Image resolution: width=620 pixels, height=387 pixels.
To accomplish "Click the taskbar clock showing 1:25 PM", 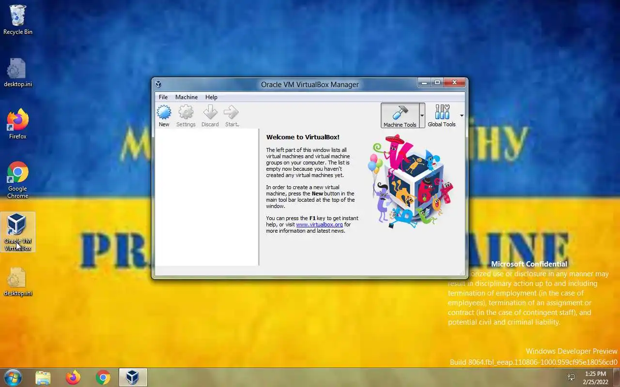I will pyautogui.click(x=595, y=377).
